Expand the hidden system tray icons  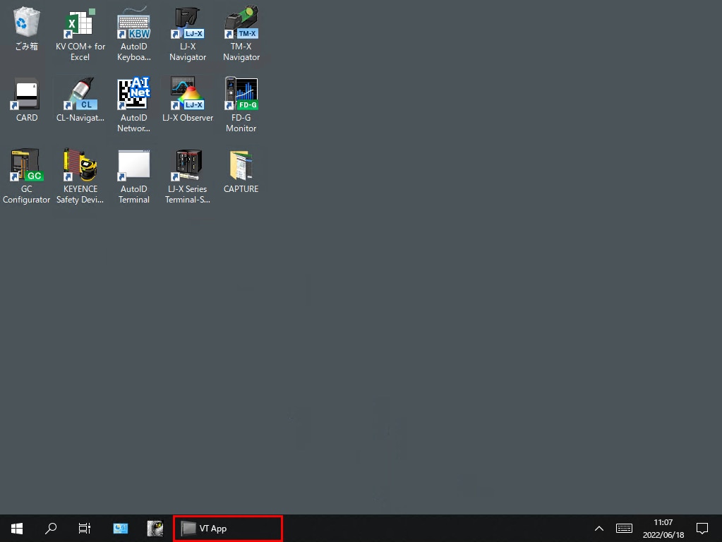click(599, 528)
